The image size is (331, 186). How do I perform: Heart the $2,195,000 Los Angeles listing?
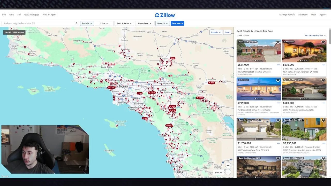(323, 120)
